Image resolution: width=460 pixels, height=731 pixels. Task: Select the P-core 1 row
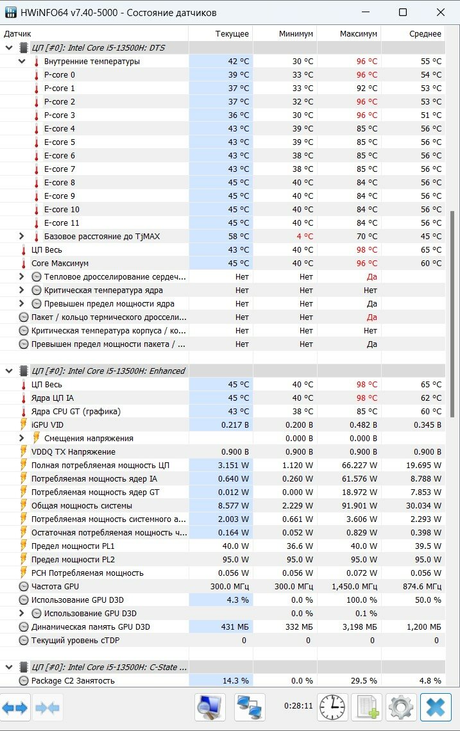tap(223, 88)
